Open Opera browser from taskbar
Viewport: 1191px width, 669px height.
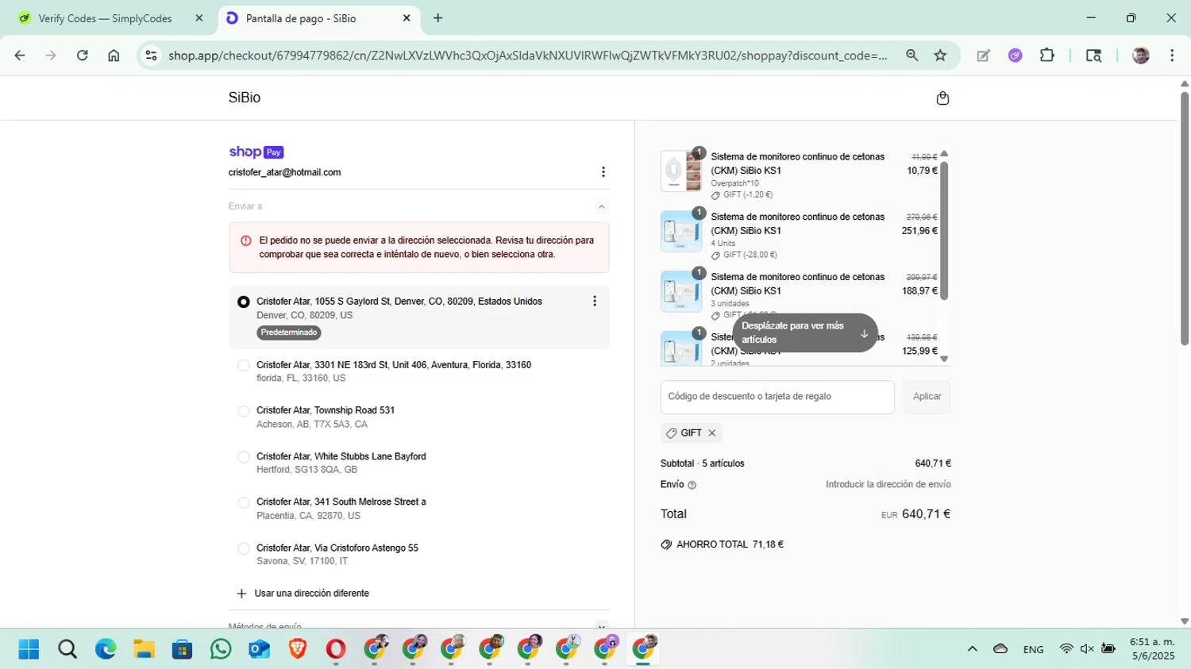pyautogui.click(x=336, y=649)
